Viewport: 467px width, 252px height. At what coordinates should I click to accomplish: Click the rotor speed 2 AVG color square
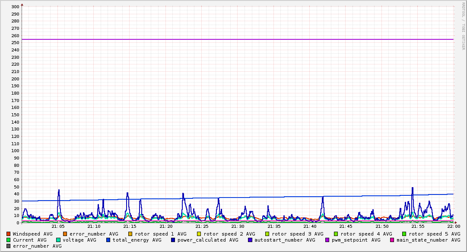(x=199, y=234)
